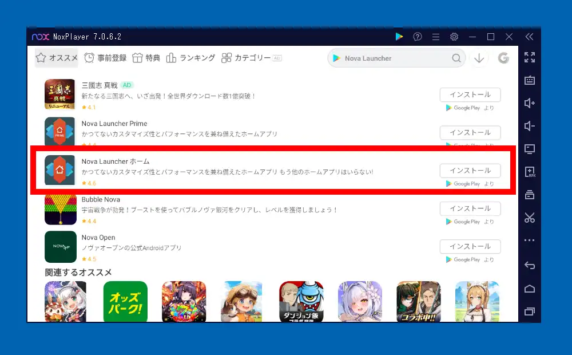The height and width of the screenshot is (355, 572).
Task: Open the Nova Launcher Prime app icon
Action: [x=60, y=132]
